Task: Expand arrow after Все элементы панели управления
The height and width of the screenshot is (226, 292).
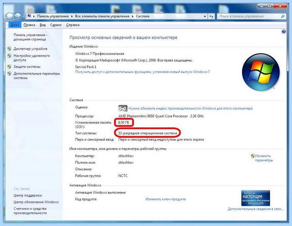Action: 132,17
